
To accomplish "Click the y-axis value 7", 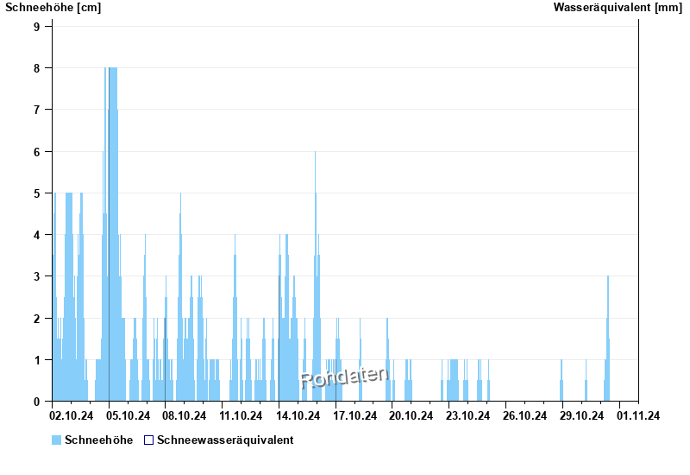I will (x=36, y=110).
